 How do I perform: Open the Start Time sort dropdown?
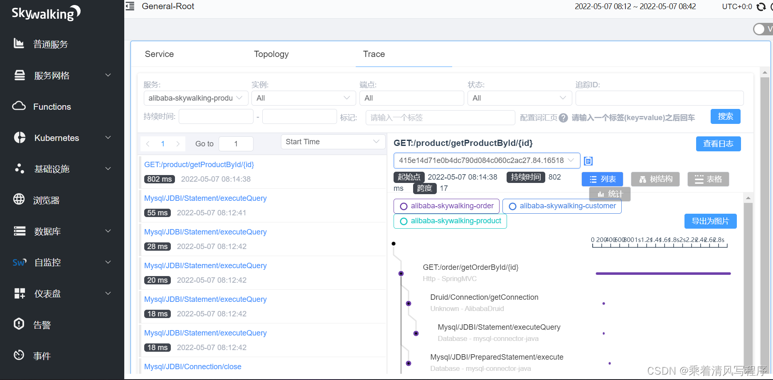coord(333,142)
